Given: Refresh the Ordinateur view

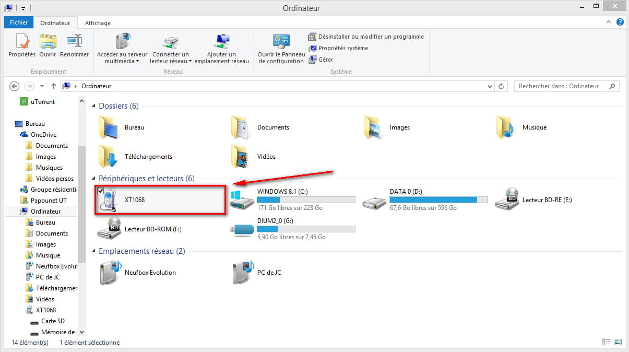Looking at the screenshot, I should point(501,86).
